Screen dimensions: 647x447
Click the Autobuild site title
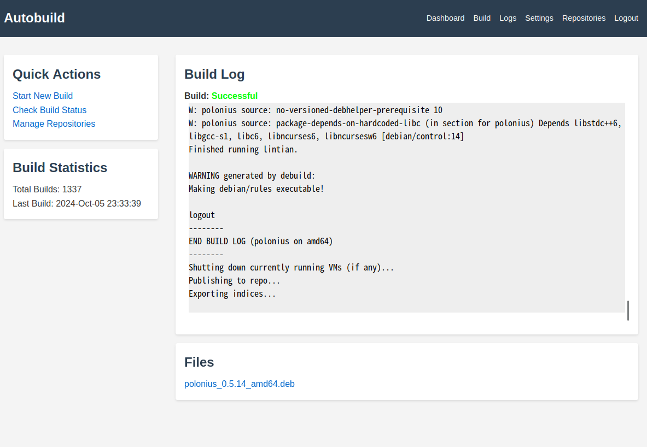34,17
